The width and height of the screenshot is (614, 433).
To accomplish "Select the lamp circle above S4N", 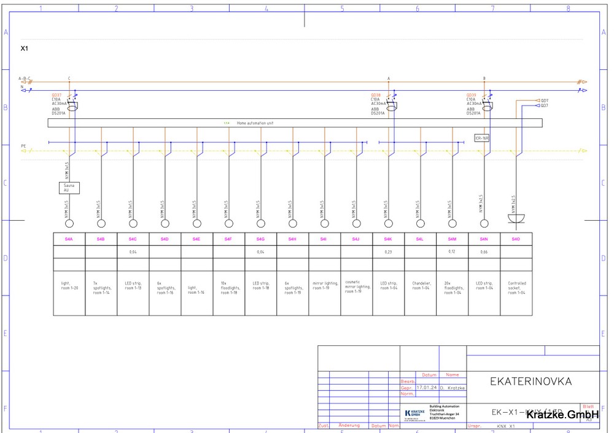I will pyautogui.click(x=484, y=223).
